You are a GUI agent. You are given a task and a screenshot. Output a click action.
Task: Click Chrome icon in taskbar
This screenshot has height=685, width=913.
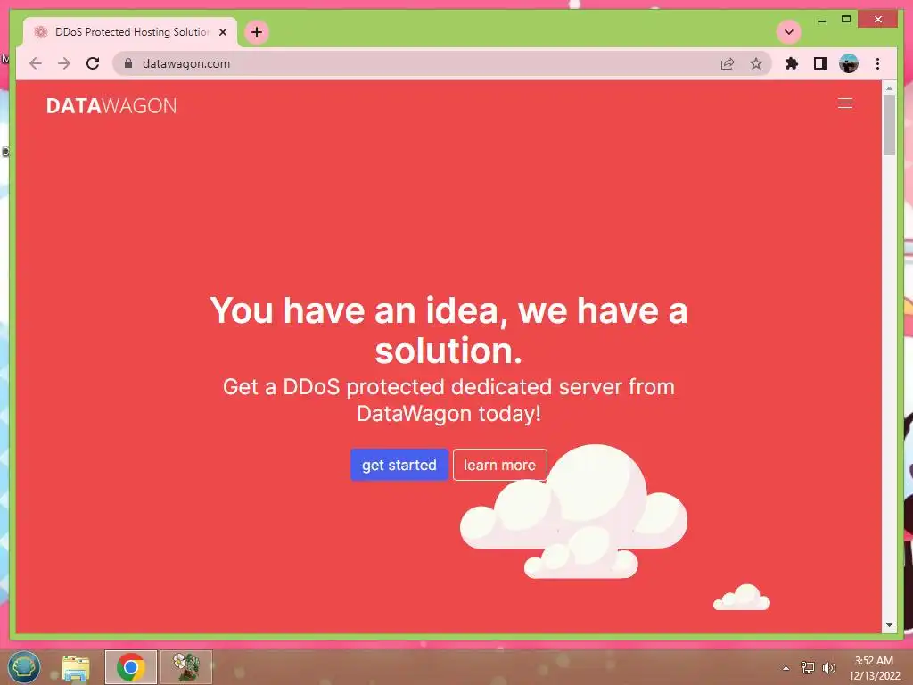131,667
